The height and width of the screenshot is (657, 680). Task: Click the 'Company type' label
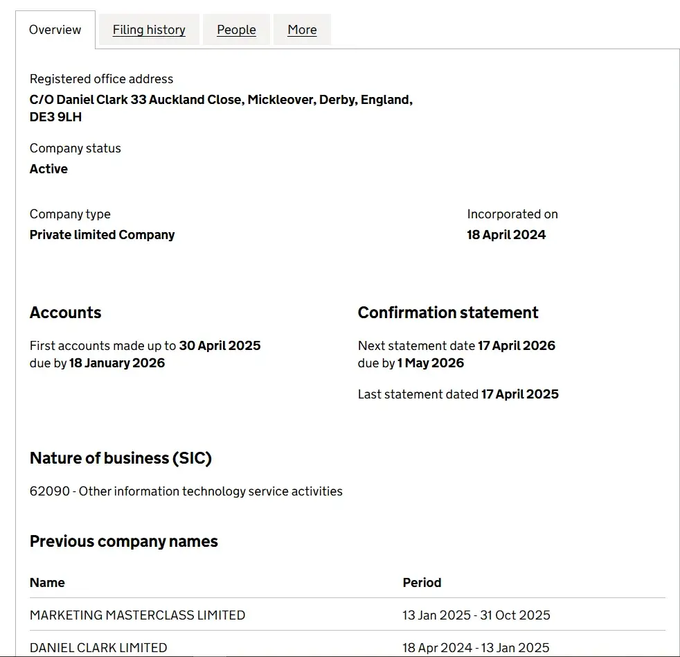click(70, 214)
